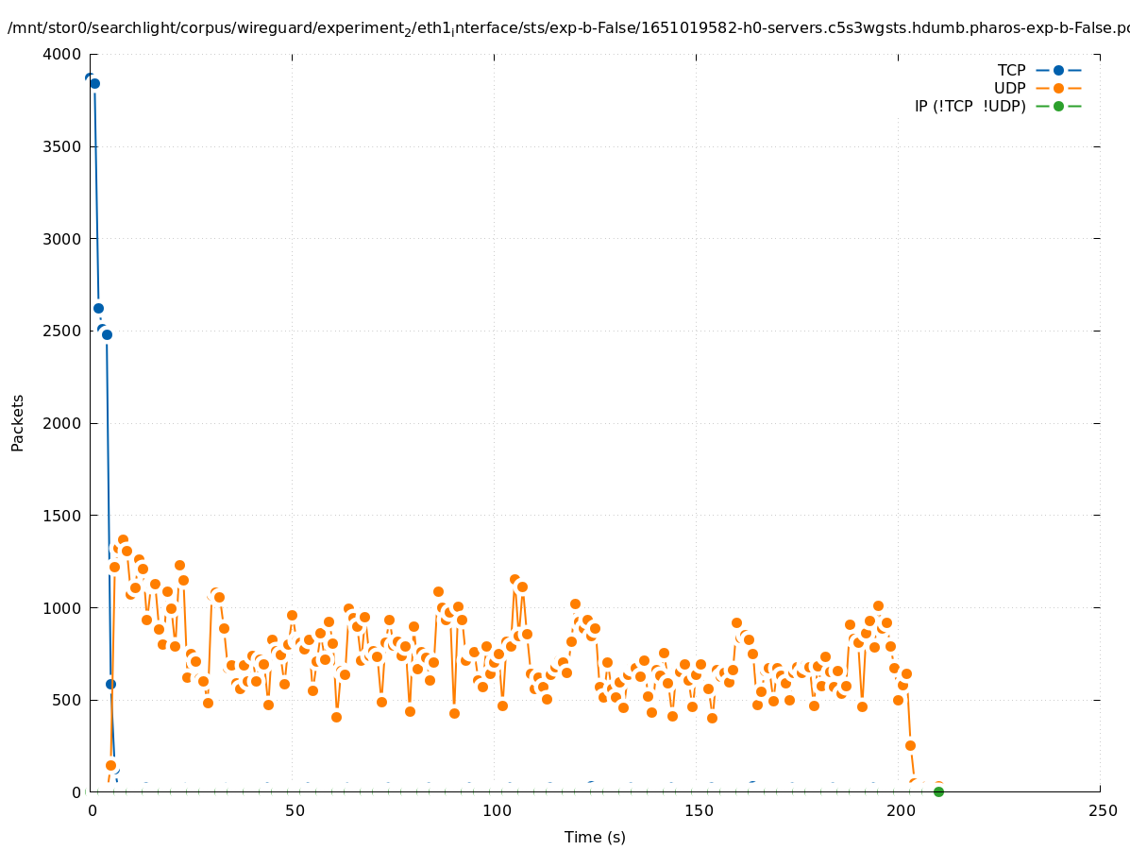
Task: Select the TCP legend label text
Action: pyautogui.click(x=1011, y=70)
